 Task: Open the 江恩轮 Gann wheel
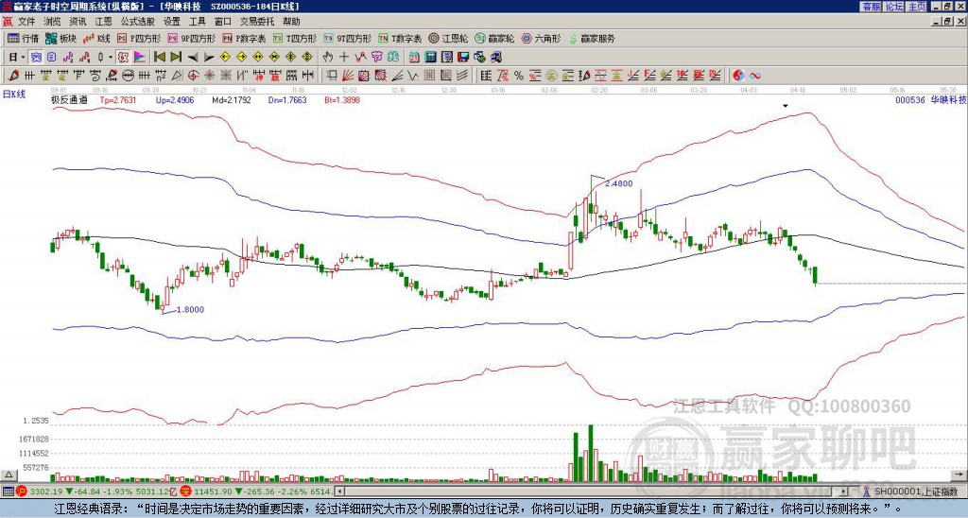click(x=449, y=38)
